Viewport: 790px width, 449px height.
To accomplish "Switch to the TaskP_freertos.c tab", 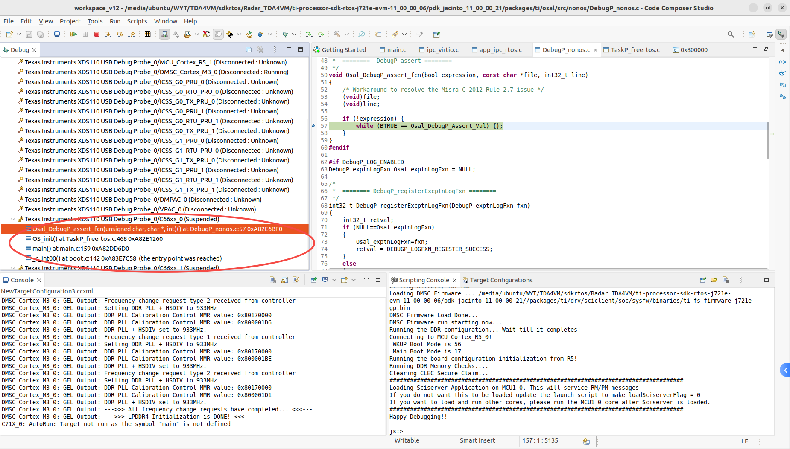I will [x=631, y=50].
